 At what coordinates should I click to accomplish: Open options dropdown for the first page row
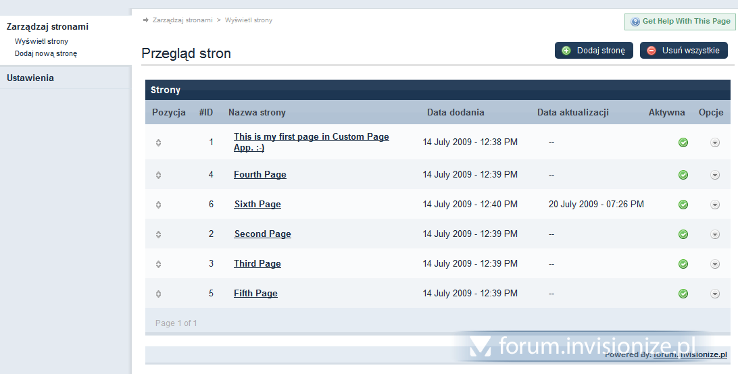[x=715, y=142]
